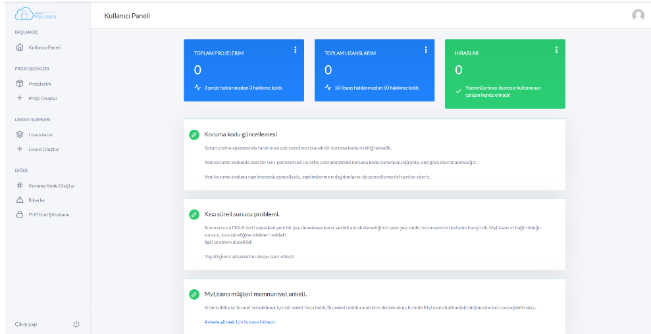Click the box icon next to Projelerim

pos(19,84)
